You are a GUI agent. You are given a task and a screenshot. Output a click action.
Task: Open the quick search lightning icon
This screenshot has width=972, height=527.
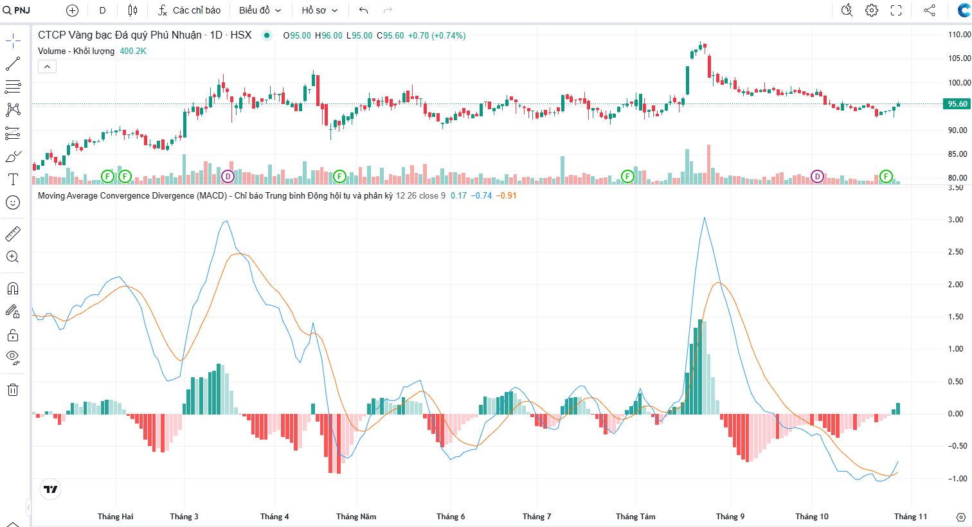[x=847, y=10]
